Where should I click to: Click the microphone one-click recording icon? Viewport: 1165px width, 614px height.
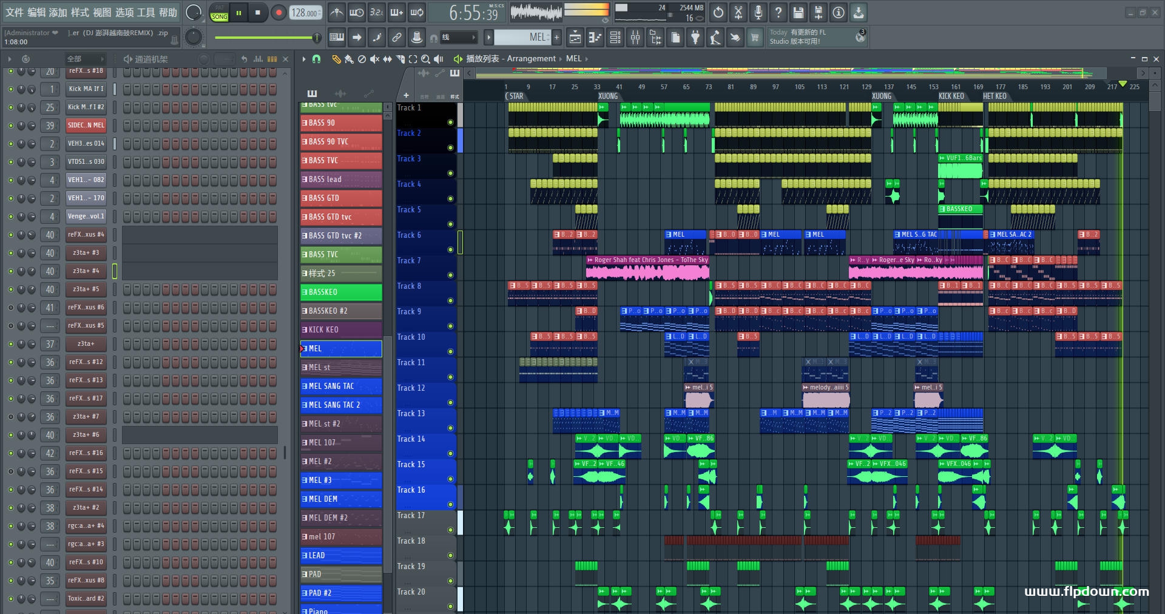coord(758,12)
